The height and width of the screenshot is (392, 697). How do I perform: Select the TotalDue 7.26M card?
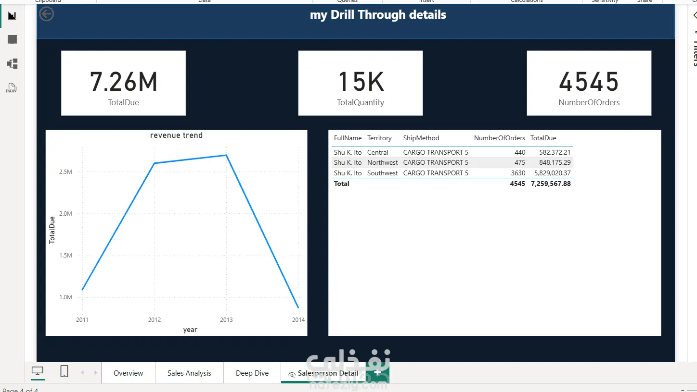coord(123,83)
